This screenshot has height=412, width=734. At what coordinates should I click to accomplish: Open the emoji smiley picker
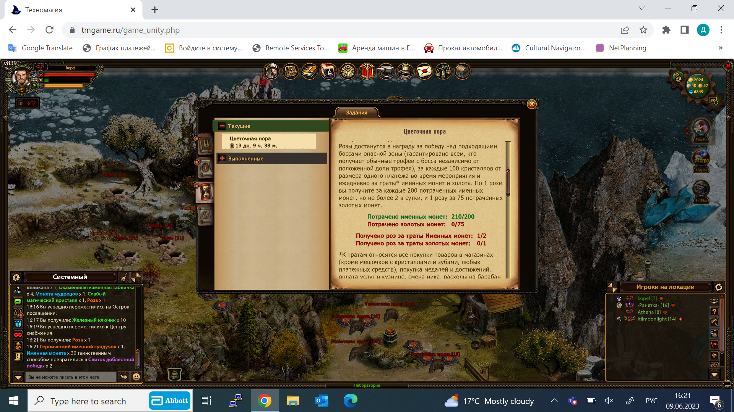136,377
